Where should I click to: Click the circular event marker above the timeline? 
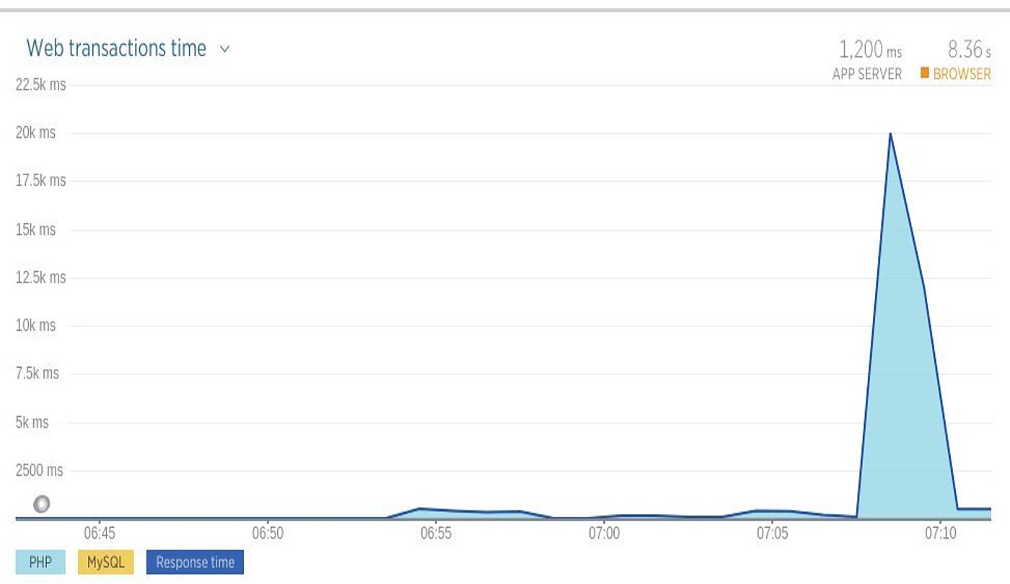point(42,504)
